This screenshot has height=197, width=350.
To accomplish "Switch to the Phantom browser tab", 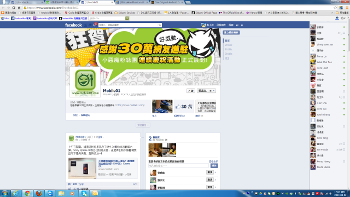I will (132, 2).
